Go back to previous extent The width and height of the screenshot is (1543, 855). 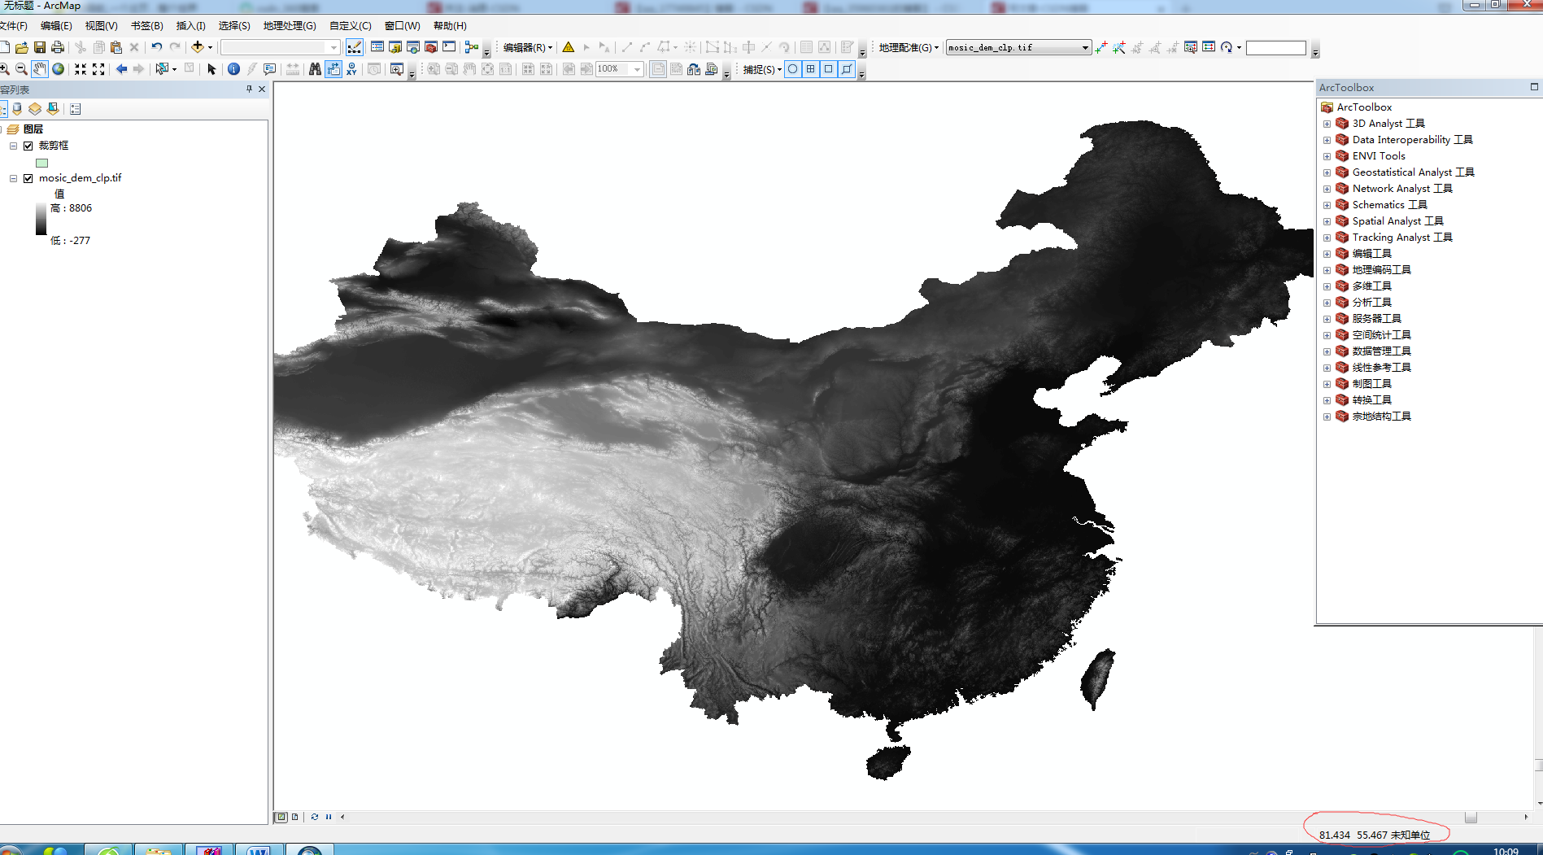[121, 69]
